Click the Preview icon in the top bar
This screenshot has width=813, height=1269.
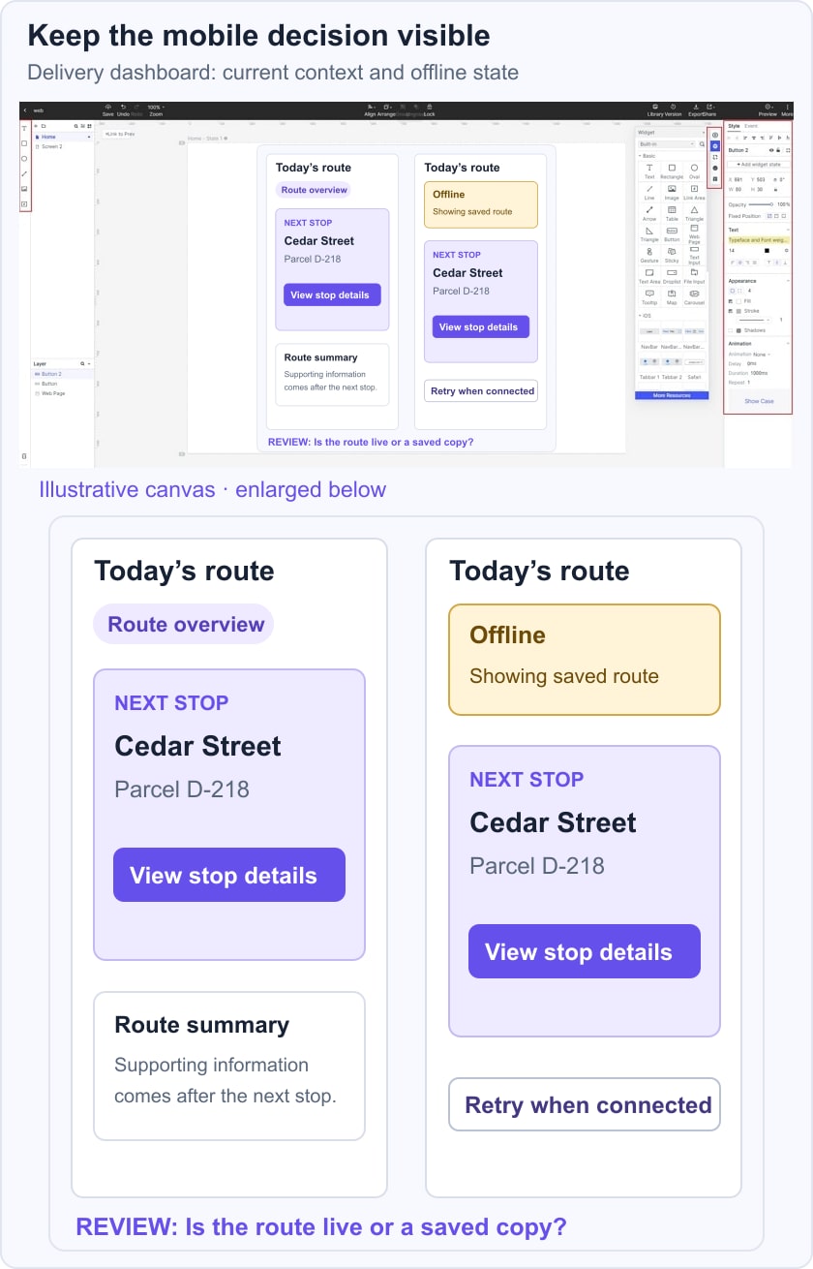coord(768,107)
